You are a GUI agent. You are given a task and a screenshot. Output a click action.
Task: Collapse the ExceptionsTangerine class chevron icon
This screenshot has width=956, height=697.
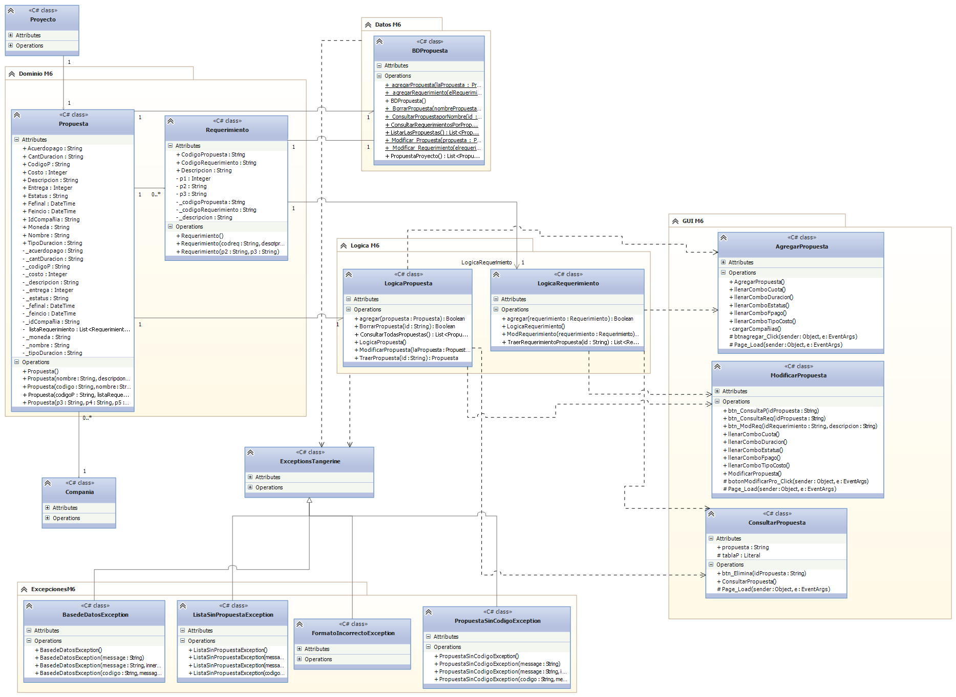[x=250, y=453]
